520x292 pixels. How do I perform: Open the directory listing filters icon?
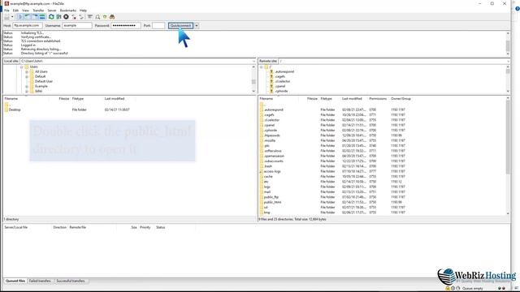pos(90,17)
